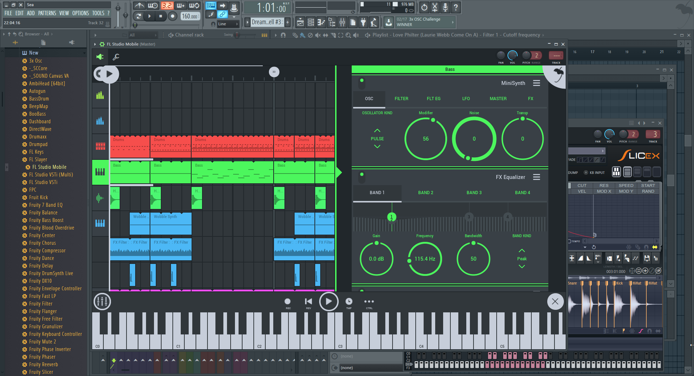Open the tempo tapper icon

[x=374, y=22]
